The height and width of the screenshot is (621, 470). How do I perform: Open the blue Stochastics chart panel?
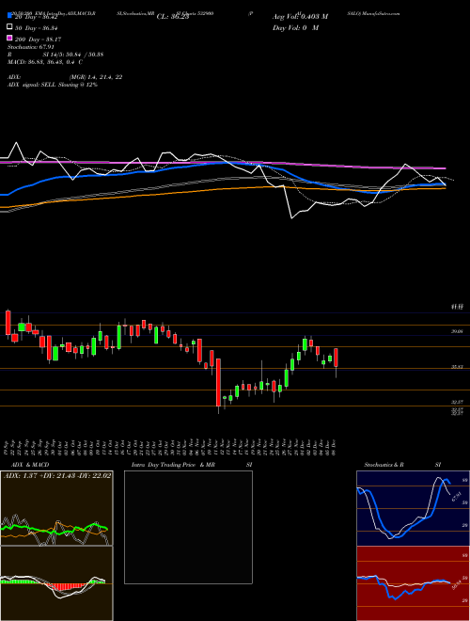(413, 508)
